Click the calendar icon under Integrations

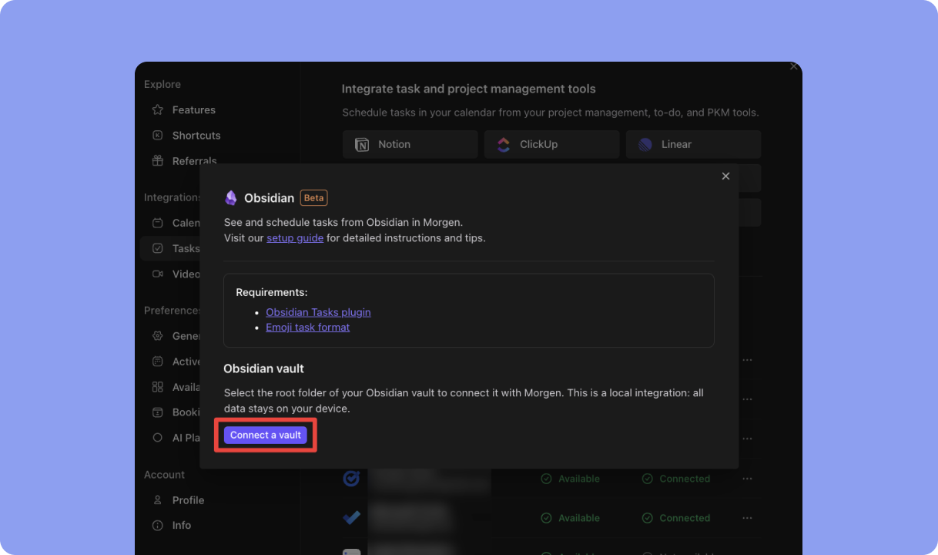click(158, 223)
